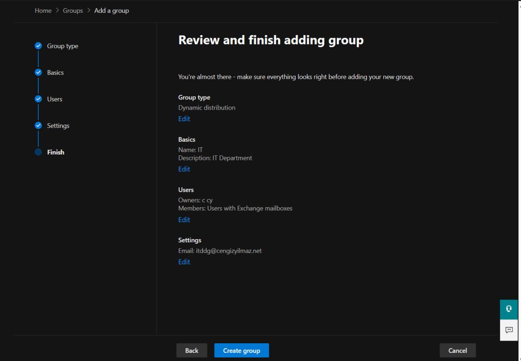The image size is (521, 361).
Task: Click the Users step checkmark icon
Action: point(38,99)
